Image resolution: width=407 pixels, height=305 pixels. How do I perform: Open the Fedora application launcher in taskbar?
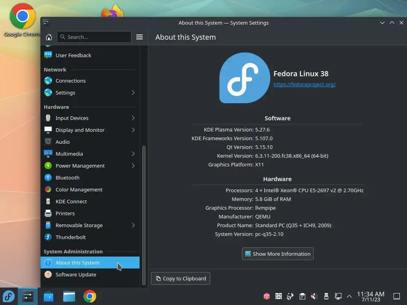[x=9, y=296]
